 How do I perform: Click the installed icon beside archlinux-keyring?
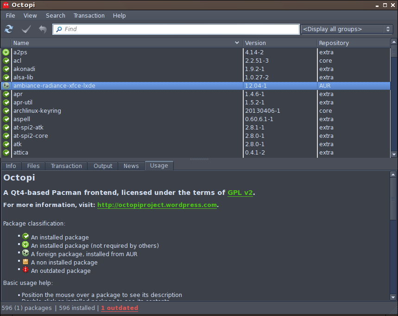pyautogui.click(x=6, y=111)
